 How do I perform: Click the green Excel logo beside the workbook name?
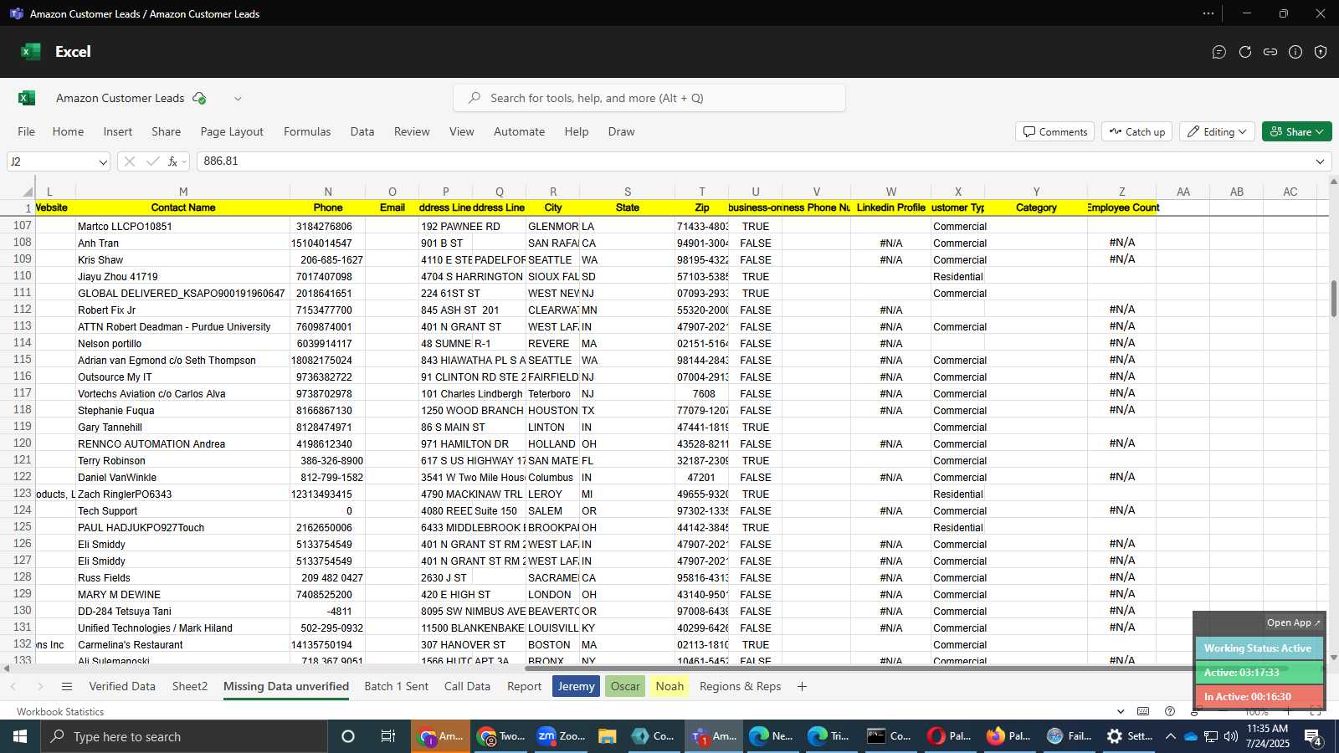pos(27,98)
